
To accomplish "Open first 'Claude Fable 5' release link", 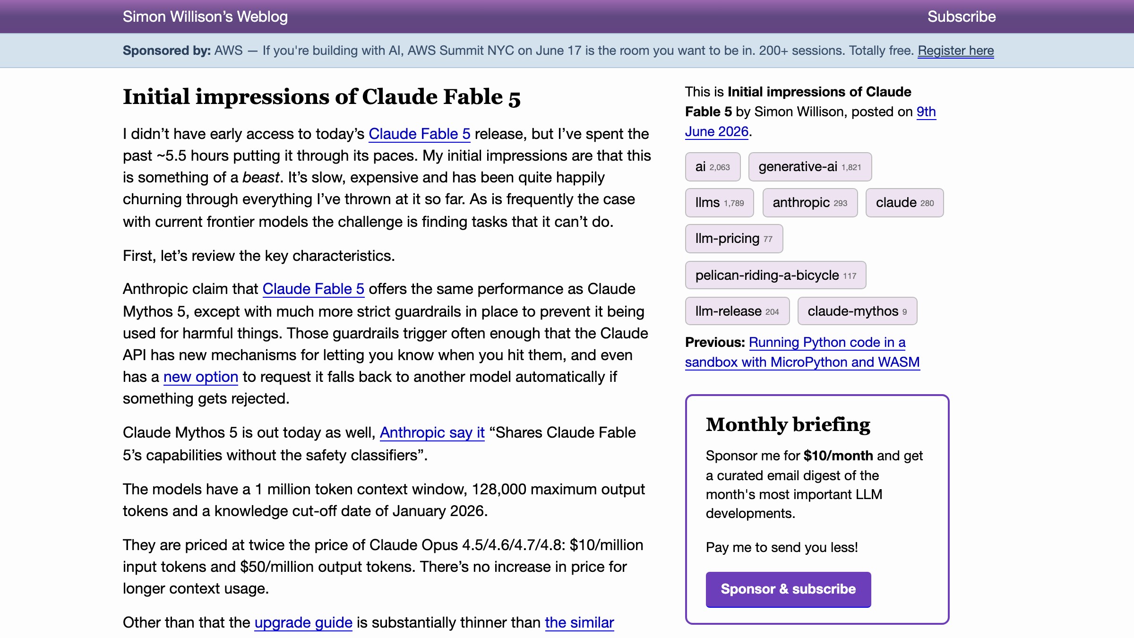I will [x=420, y=134].
